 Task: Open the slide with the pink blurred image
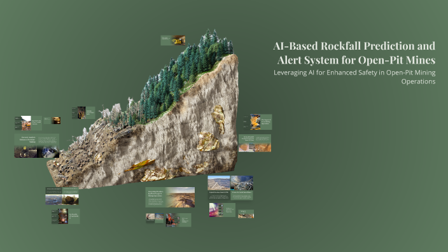tap(222, 210)
